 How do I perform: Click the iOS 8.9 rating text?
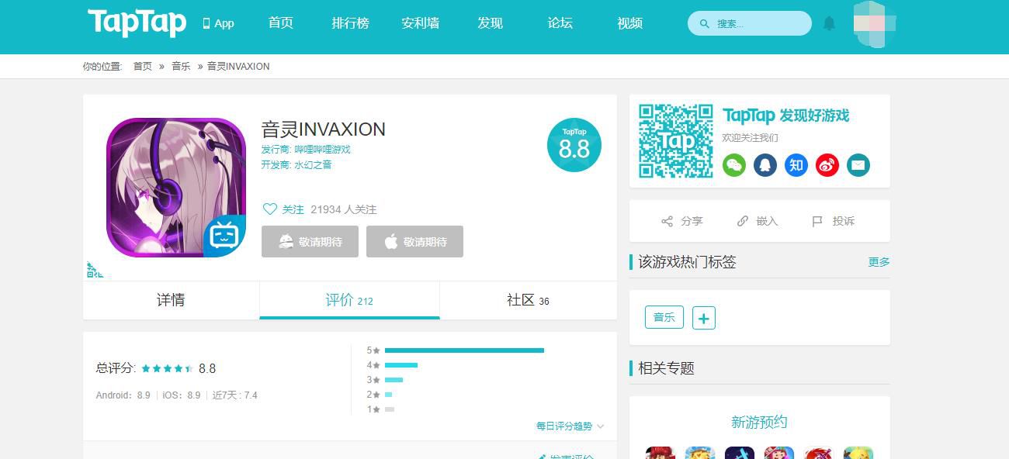[182, 395]
